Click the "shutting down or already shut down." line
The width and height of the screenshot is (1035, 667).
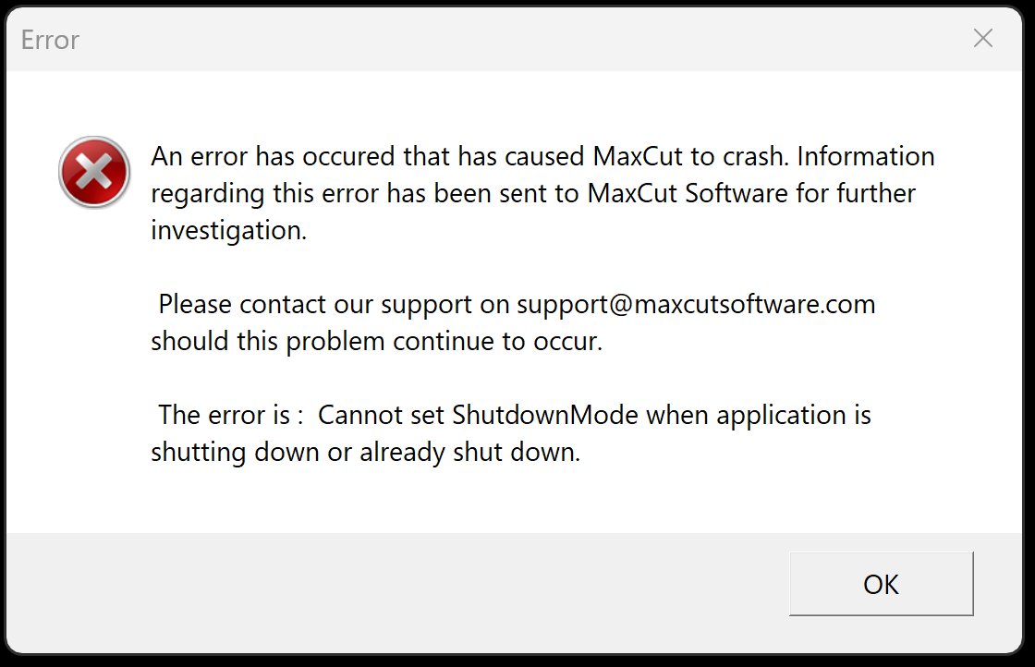[366, 452]
